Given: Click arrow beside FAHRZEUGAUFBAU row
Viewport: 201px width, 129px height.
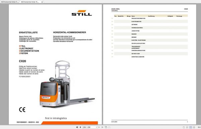Looking at the screenshot, I should click(x=112, y=28).
